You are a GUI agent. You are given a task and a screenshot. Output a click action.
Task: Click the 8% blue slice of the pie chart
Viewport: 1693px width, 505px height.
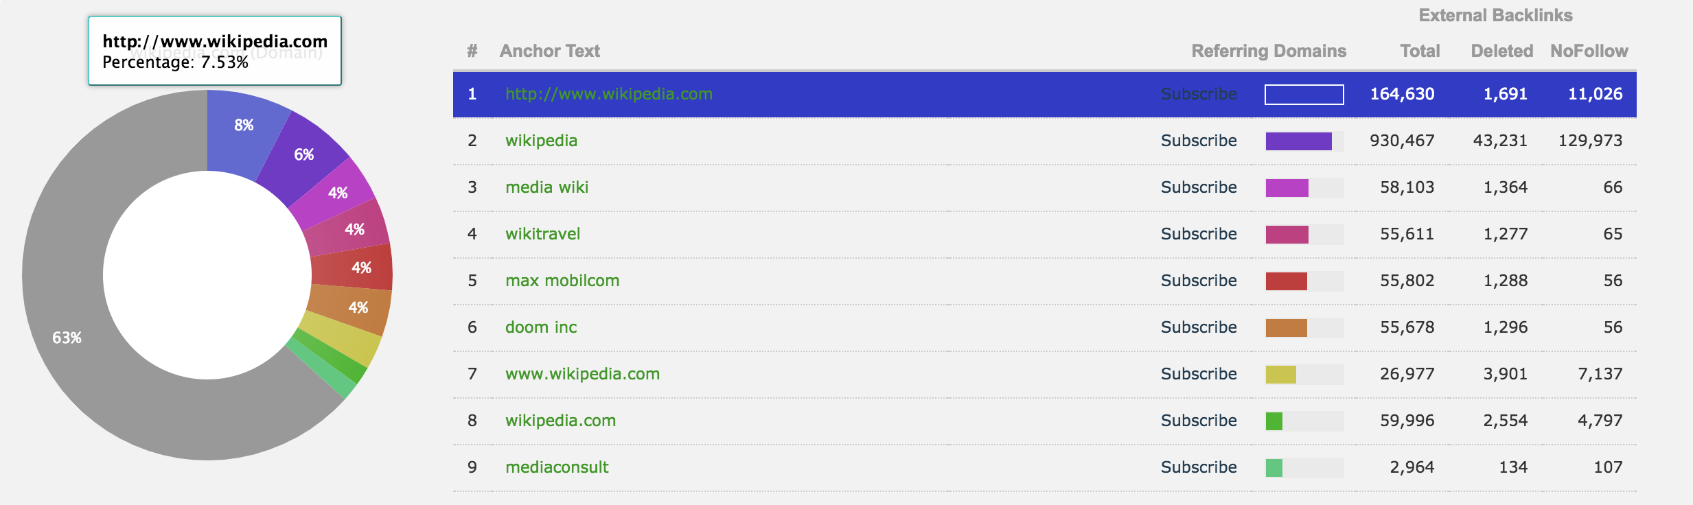pos(244,126)
